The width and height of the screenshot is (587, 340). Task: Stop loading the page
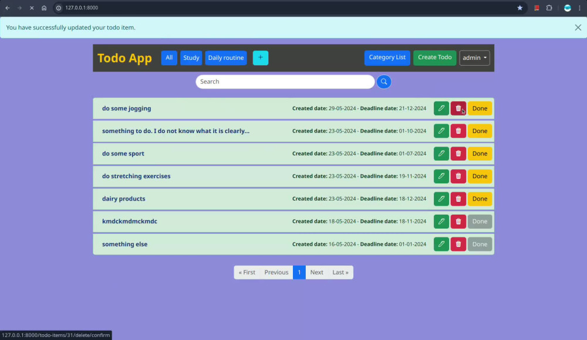pos(32,8)
